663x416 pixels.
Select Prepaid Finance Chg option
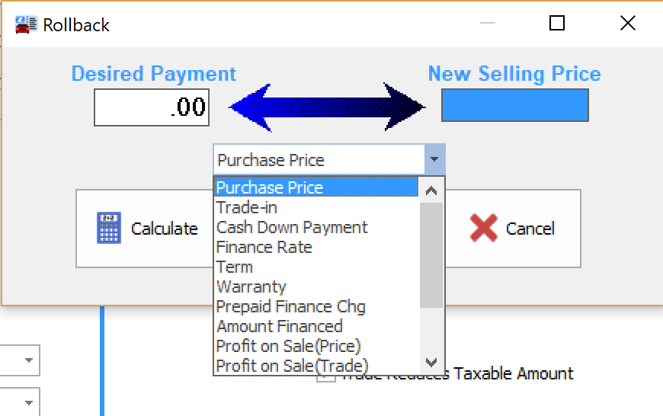pyautogui.click(x=290, y=306)
